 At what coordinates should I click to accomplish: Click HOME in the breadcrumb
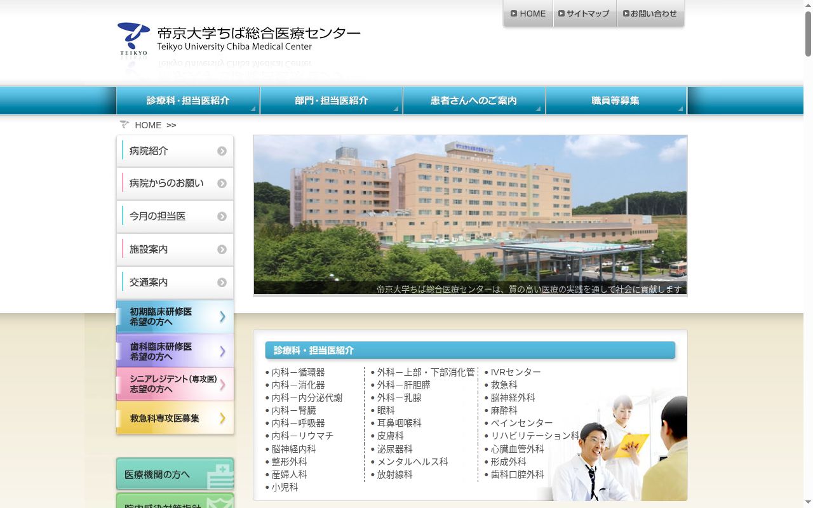click(x=148, y=125)
